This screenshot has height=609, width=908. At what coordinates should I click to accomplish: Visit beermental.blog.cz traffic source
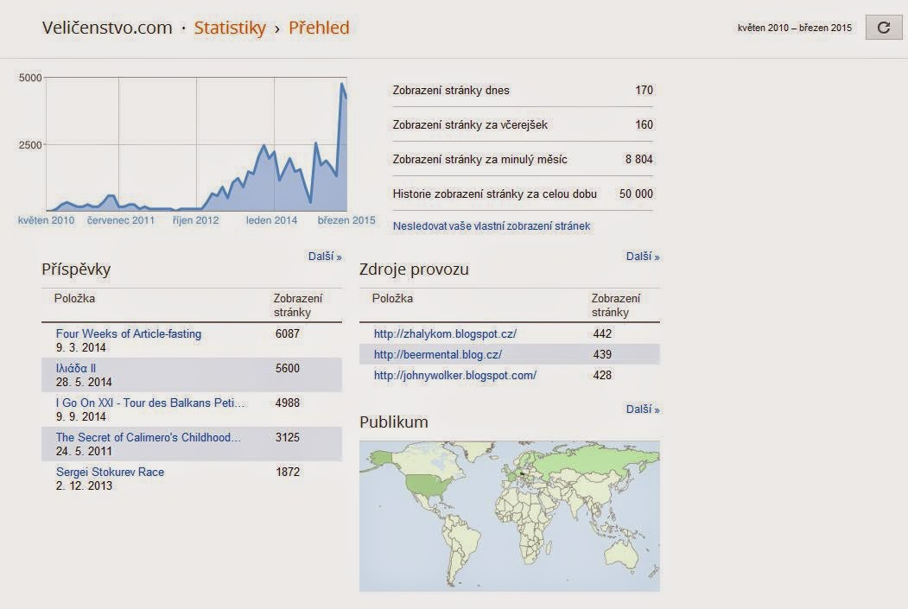438,355
